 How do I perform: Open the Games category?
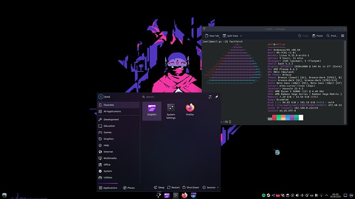tap(118, 132)
